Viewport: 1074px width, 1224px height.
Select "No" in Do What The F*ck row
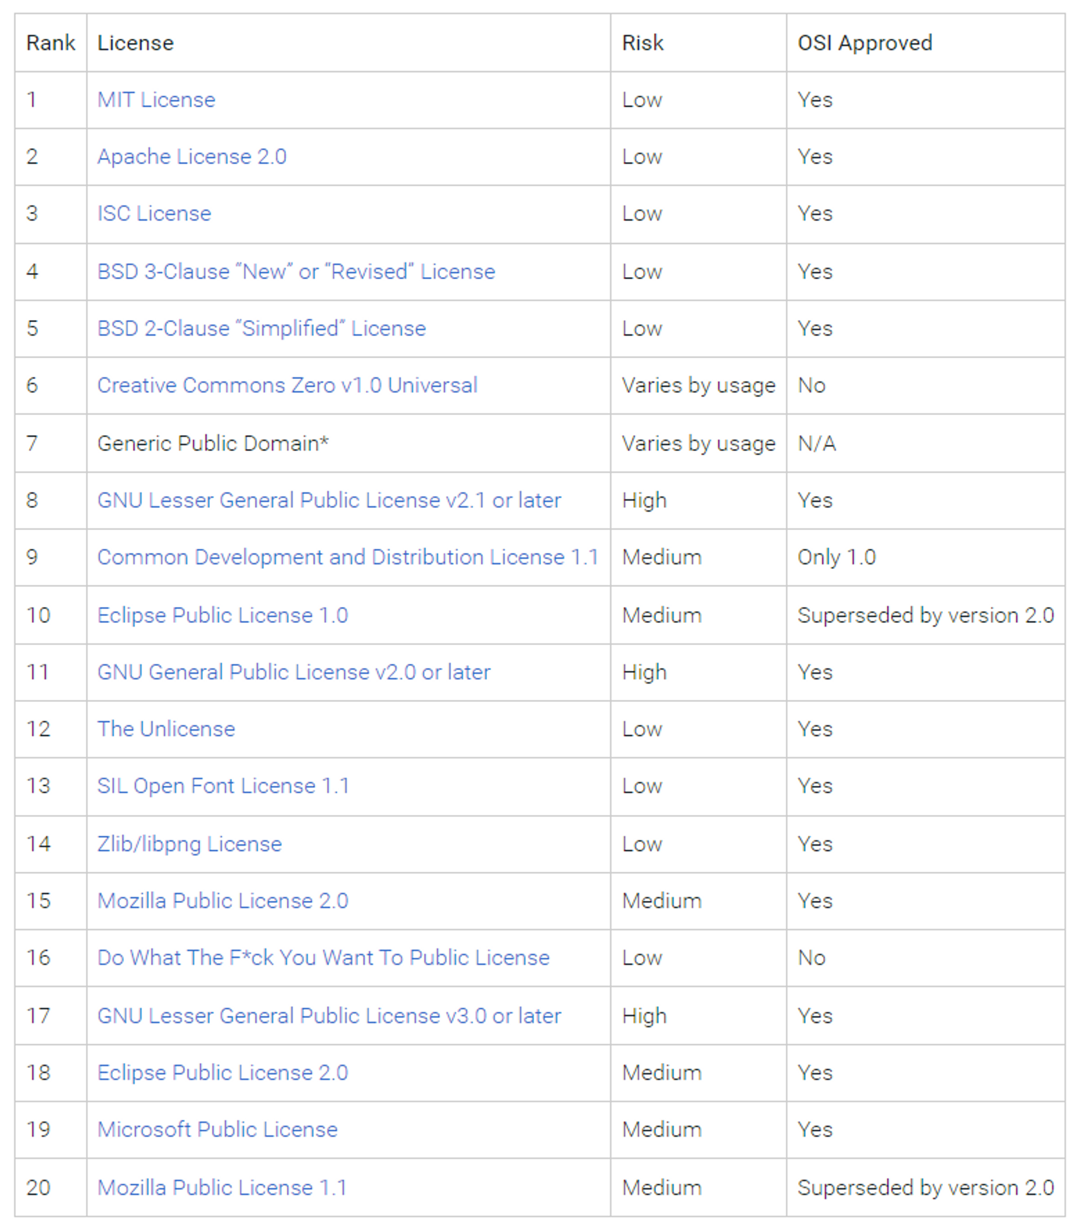812,958
